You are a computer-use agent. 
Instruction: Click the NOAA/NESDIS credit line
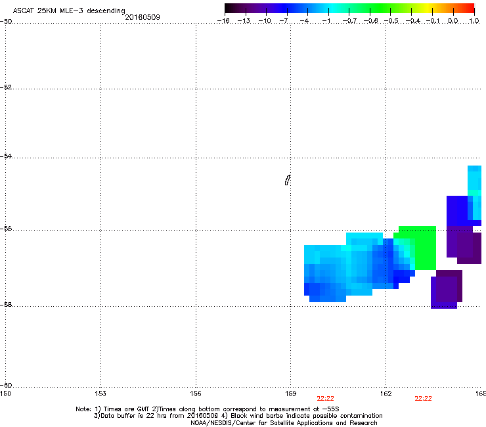coord(284,423)
